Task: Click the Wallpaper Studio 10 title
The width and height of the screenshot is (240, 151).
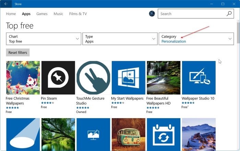Action: (x=198, y=98)
